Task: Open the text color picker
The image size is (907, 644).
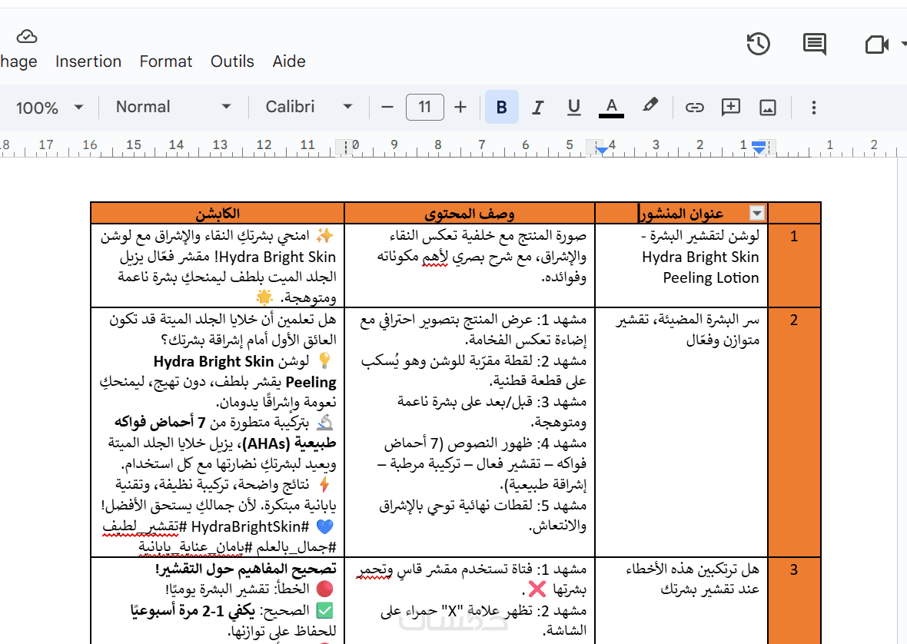Action: pos(611,108)
